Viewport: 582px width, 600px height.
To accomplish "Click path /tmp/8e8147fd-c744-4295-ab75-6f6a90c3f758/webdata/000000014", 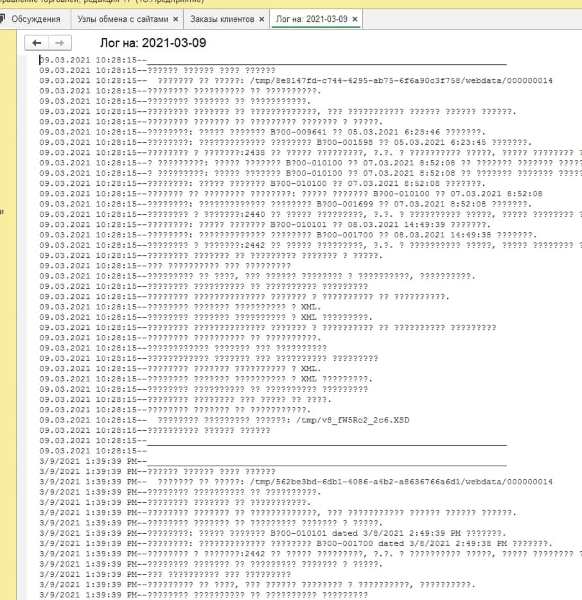I will 401,81.
